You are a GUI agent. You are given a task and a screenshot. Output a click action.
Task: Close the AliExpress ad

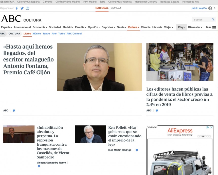[212, 127]
